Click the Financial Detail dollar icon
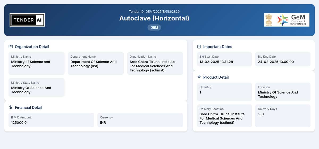Viewport: 319px width, 149px height. tap(11, 107)
